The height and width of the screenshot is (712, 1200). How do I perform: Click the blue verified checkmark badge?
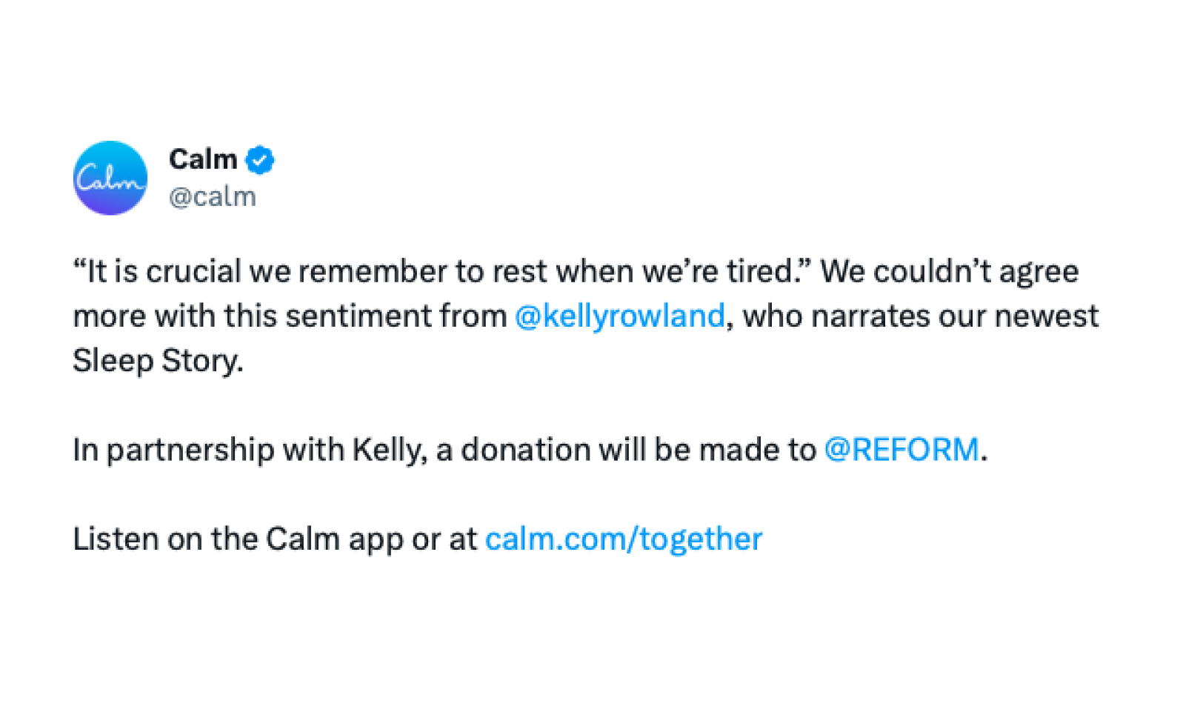(x=260, y=160)
